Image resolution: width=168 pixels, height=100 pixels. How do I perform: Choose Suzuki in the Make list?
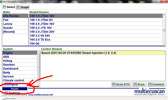(15, 28)
